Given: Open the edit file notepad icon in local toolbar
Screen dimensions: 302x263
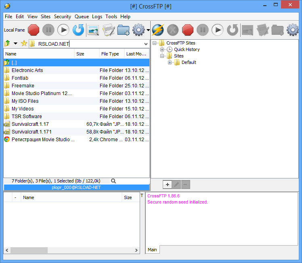Looking at the screenshot, I should (109, 30).
